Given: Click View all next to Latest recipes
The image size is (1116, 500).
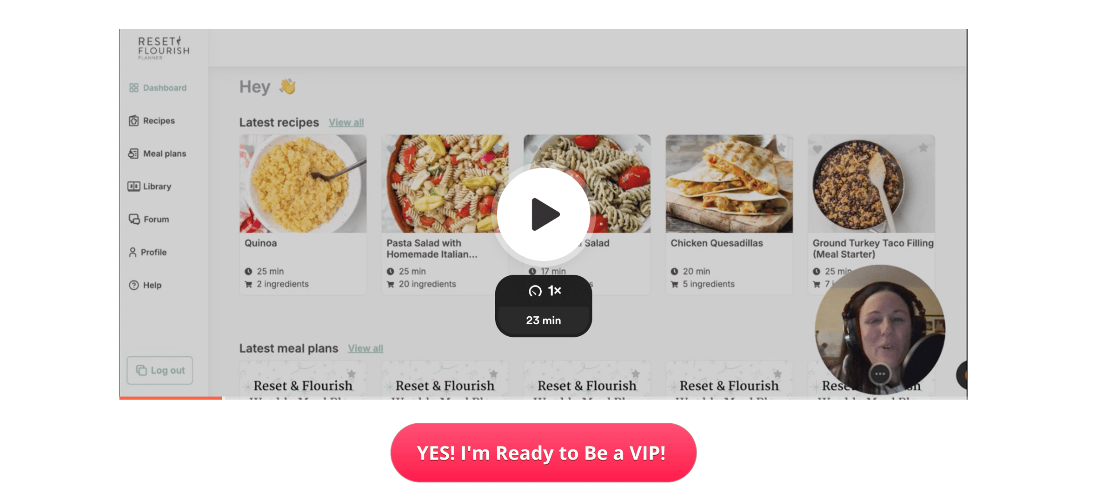Looking at the screenshot, I should pos(346,122).
